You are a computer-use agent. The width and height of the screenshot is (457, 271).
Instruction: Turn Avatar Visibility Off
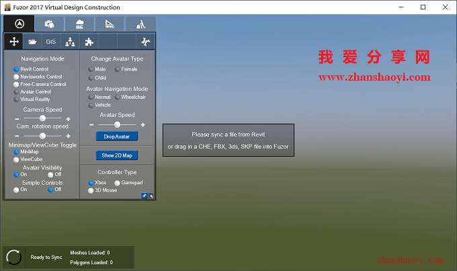tap(54, 174)
